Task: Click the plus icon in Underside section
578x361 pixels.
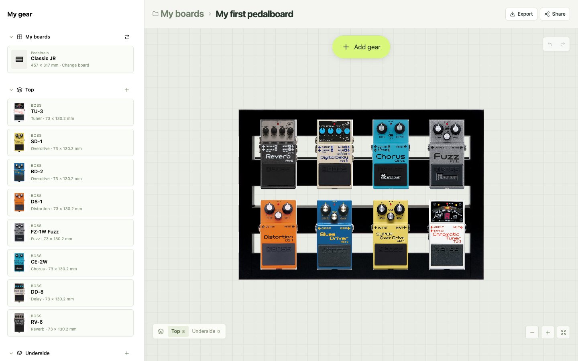Action: 127,353
